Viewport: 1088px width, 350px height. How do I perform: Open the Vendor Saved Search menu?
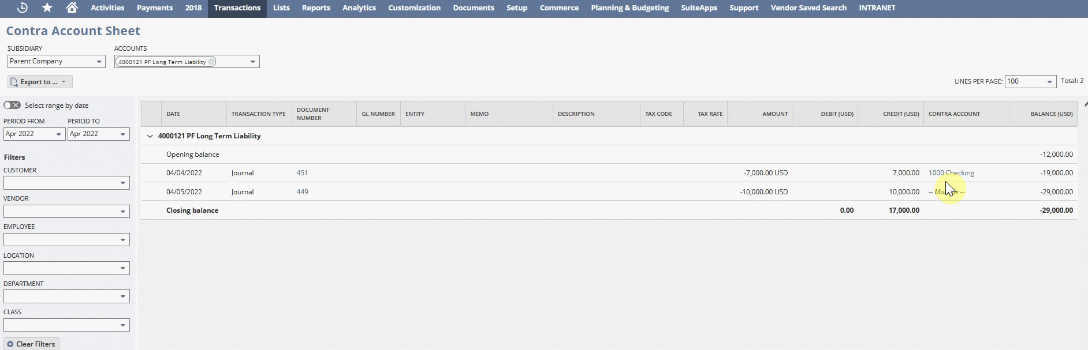pyautogui.click(x=808, y=7)
